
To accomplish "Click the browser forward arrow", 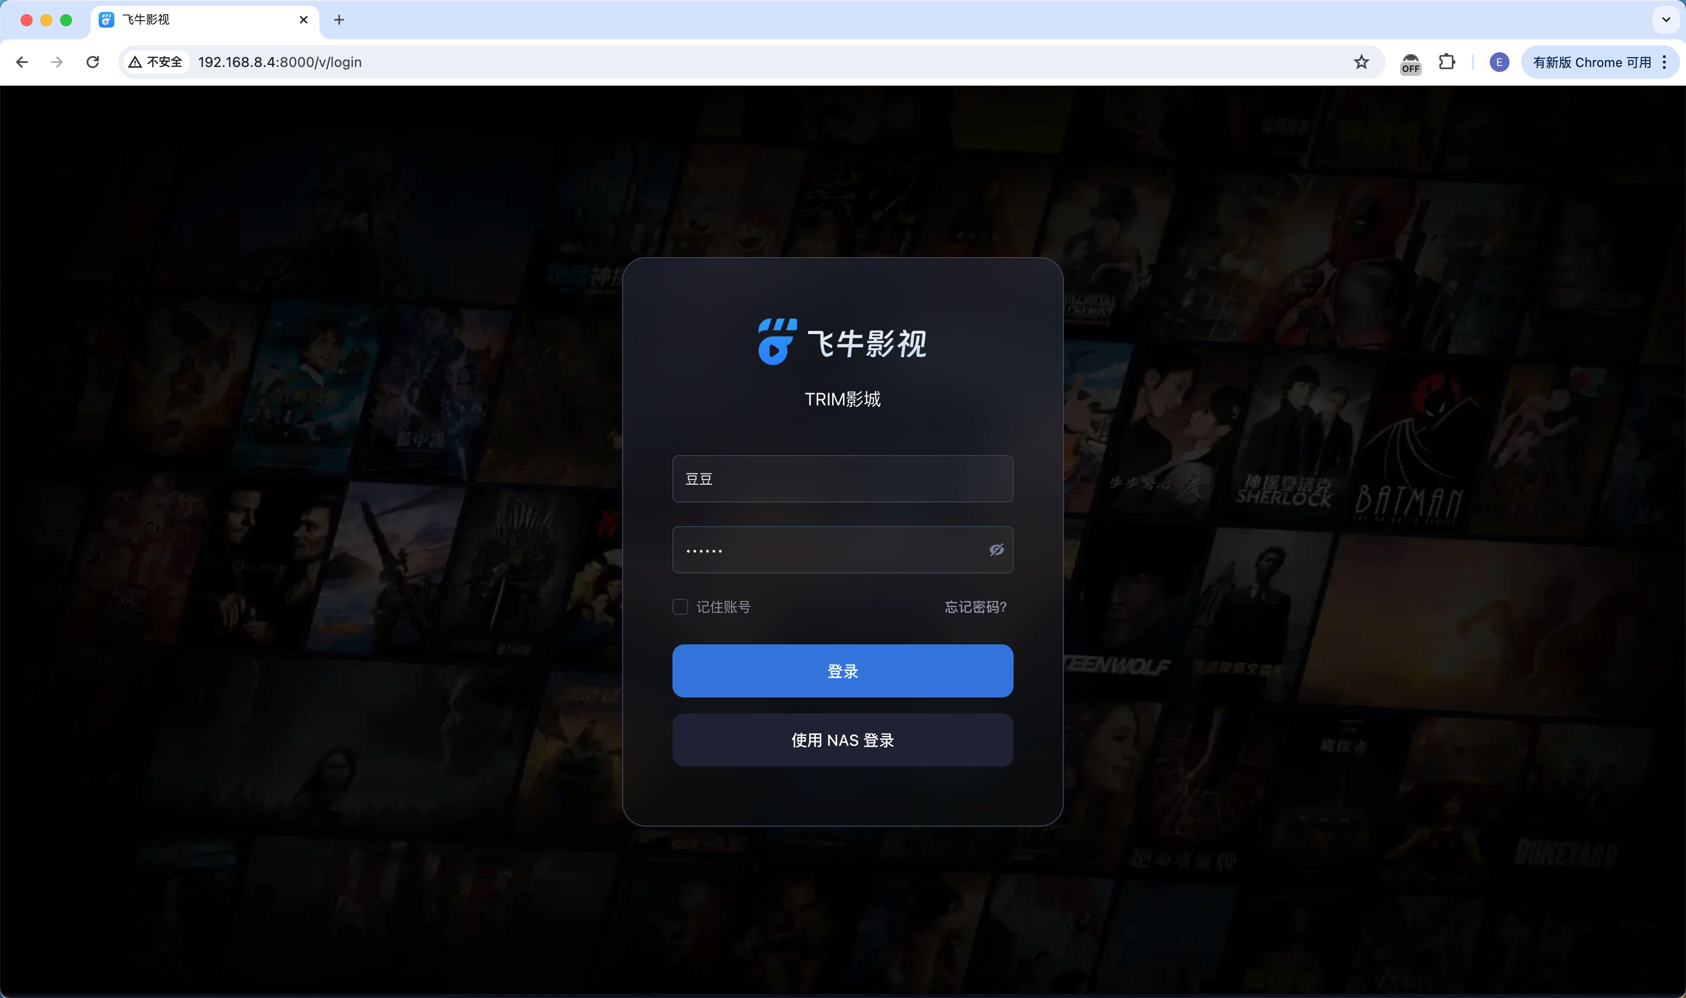I will [57, 62].
